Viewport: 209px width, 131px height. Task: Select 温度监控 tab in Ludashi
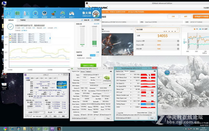point(11,20)
